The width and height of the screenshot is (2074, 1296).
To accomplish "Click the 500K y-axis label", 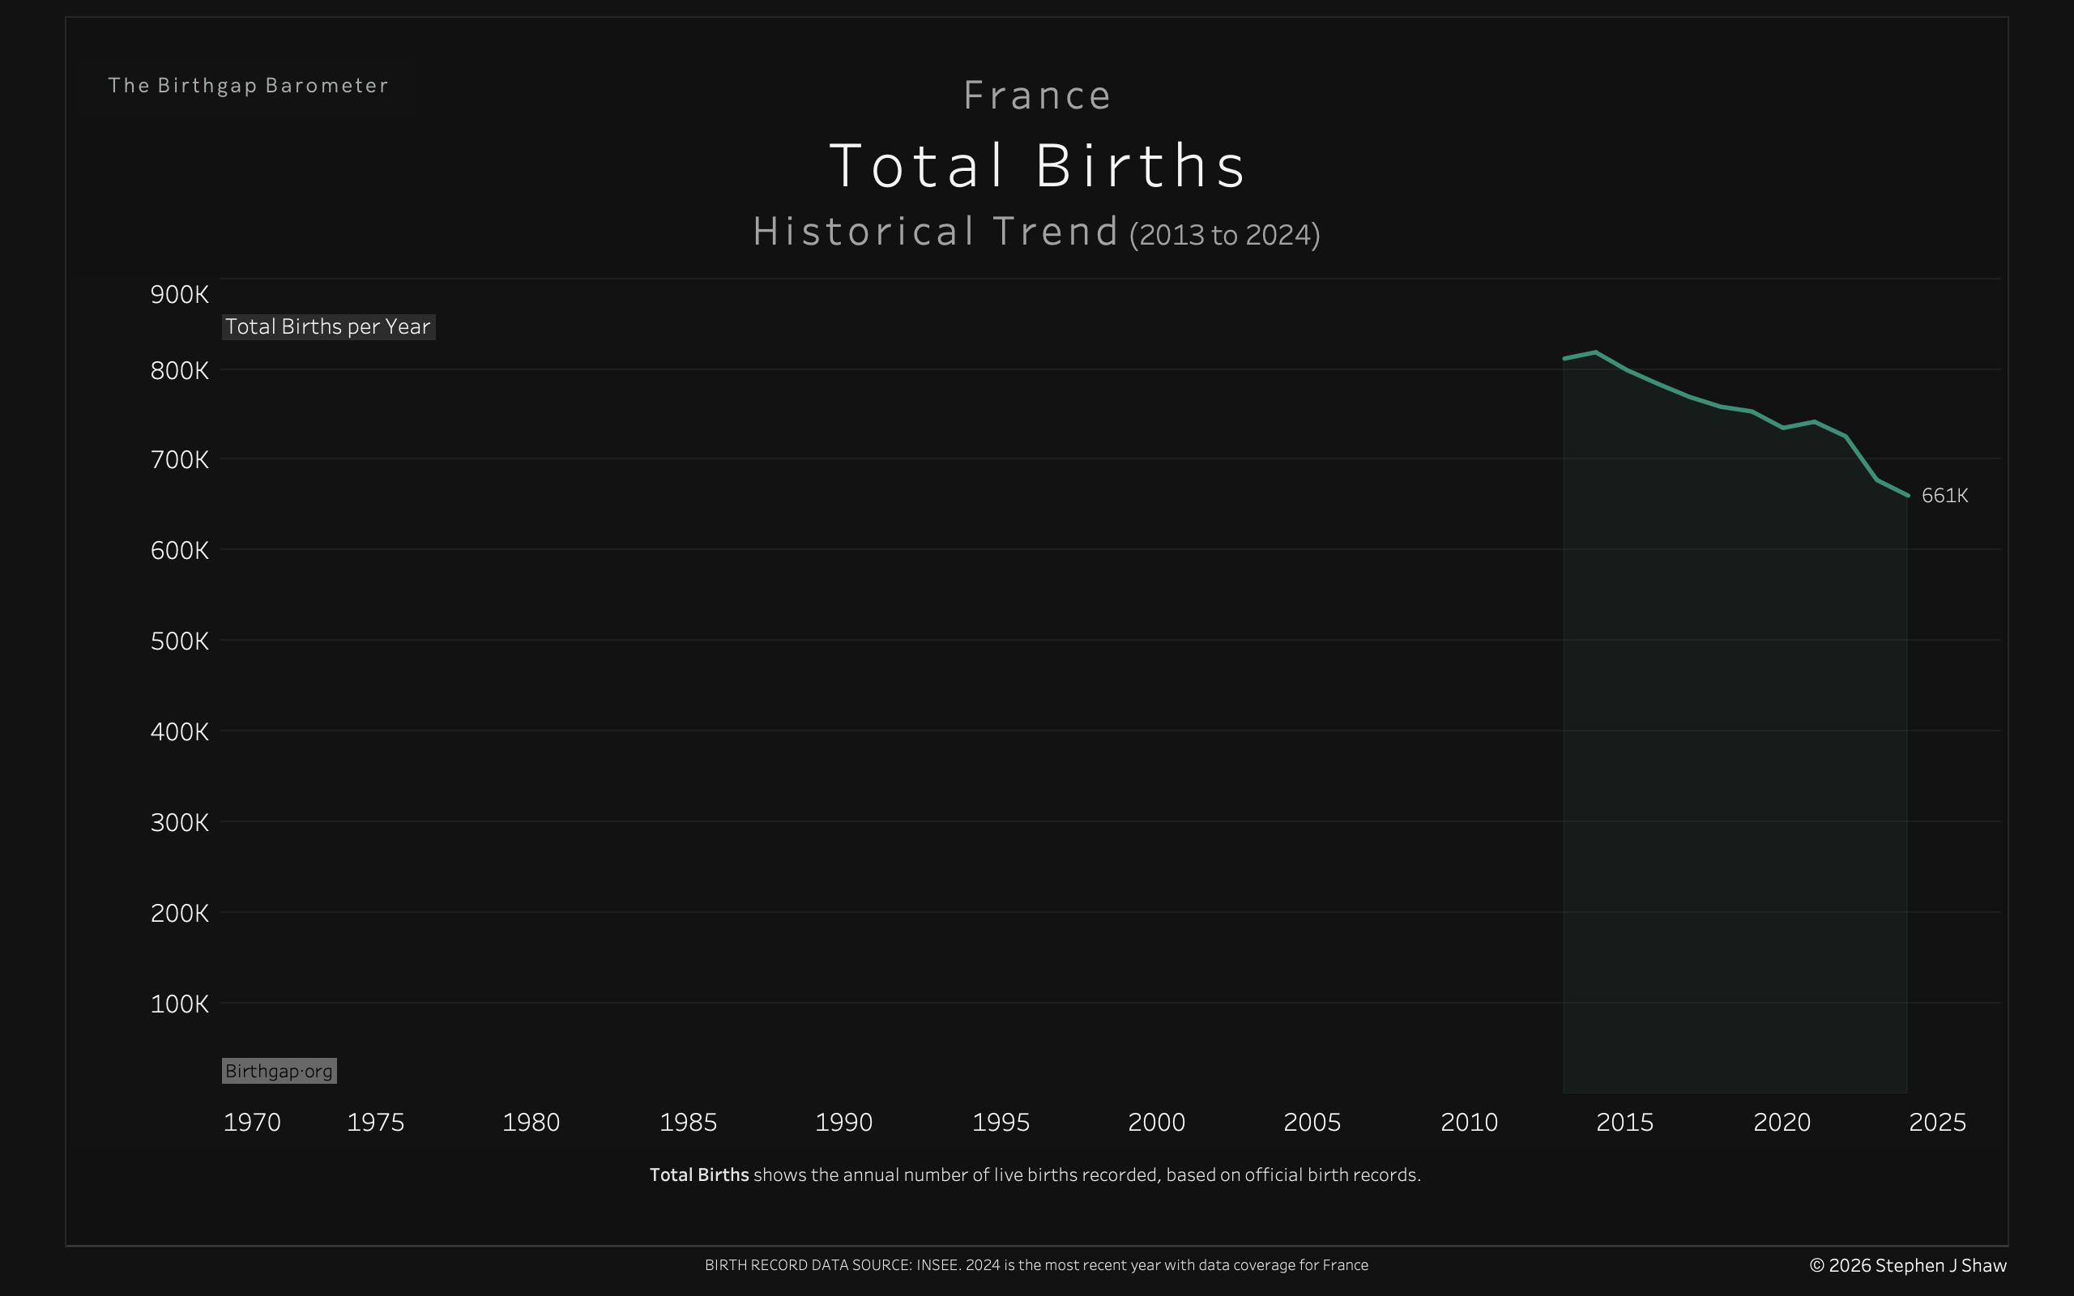I will [x=179, y=642].
